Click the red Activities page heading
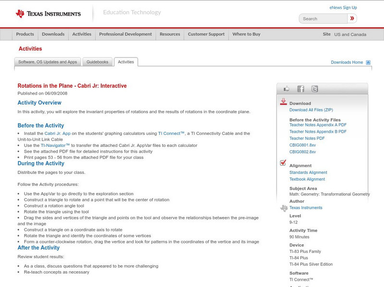 (30, 49)
